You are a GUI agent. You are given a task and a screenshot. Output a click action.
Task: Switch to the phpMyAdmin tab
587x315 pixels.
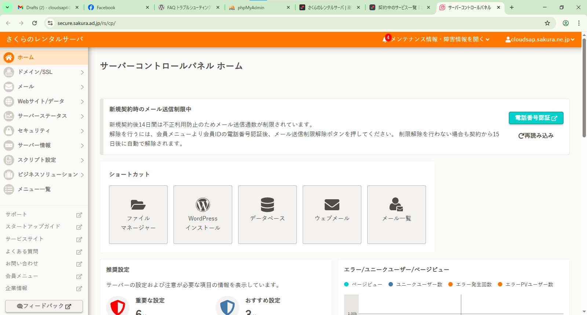[x=260, y=7]
